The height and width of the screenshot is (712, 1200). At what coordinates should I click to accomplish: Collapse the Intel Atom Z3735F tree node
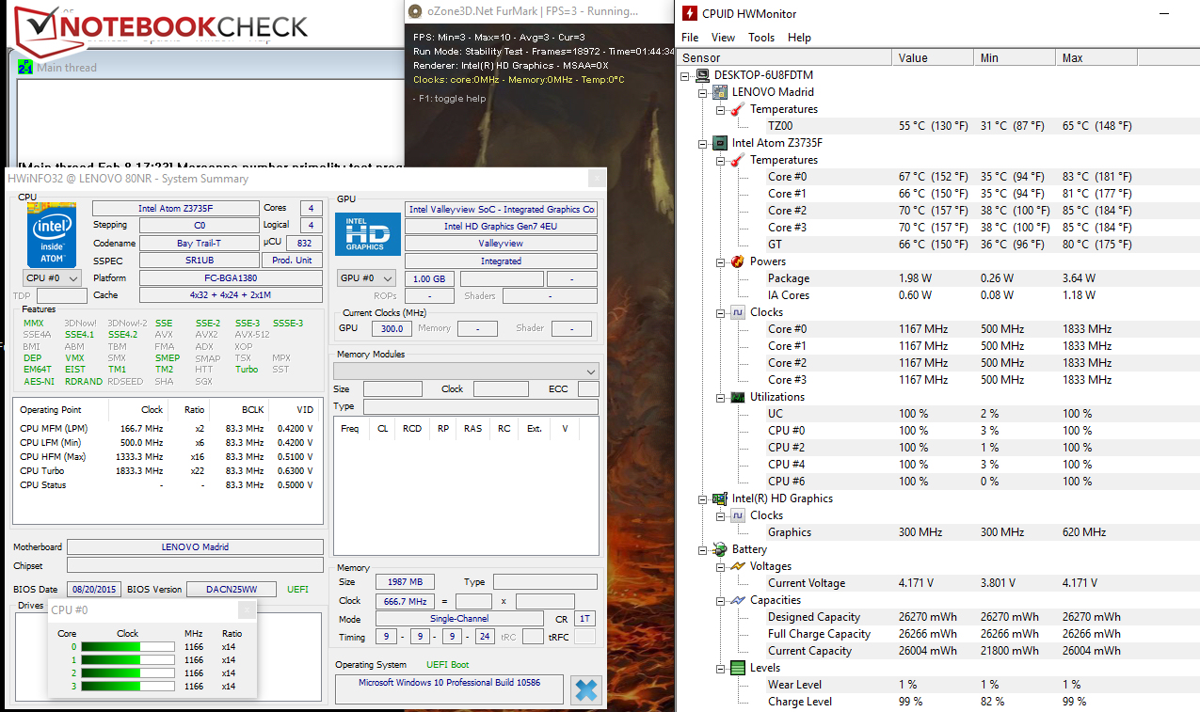(x=702, y=143)
